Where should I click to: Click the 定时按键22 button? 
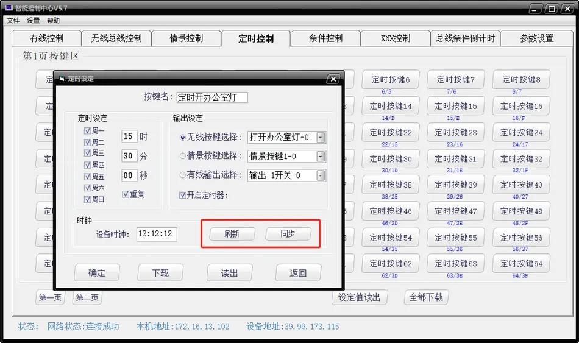click(391, 132)
